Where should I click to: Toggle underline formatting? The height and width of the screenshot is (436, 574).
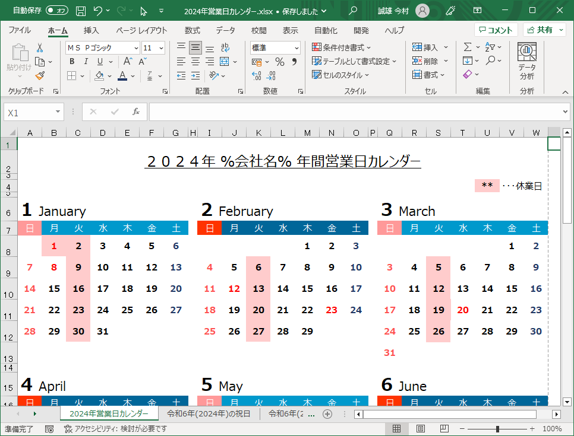tap(99, 61)
